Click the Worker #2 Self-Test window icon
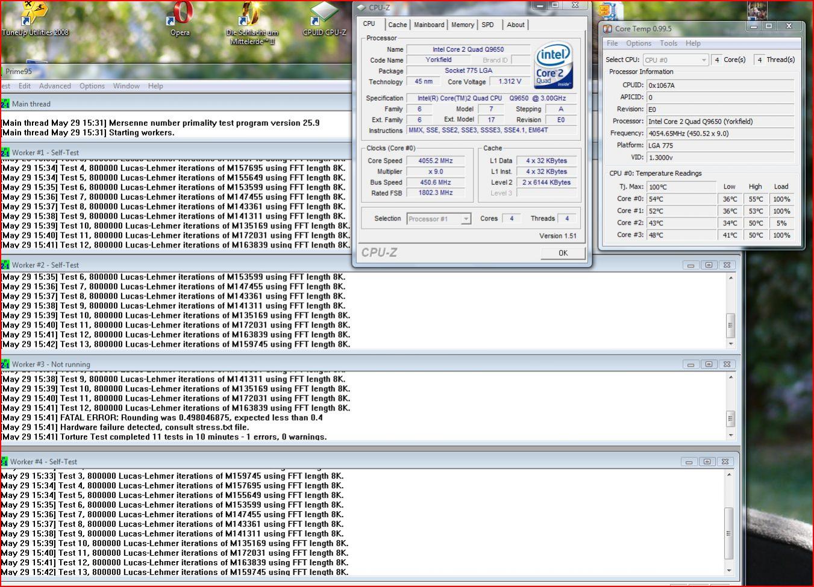Screen dimensions: 814x587 pyautogui.click(x=5, y=264)
